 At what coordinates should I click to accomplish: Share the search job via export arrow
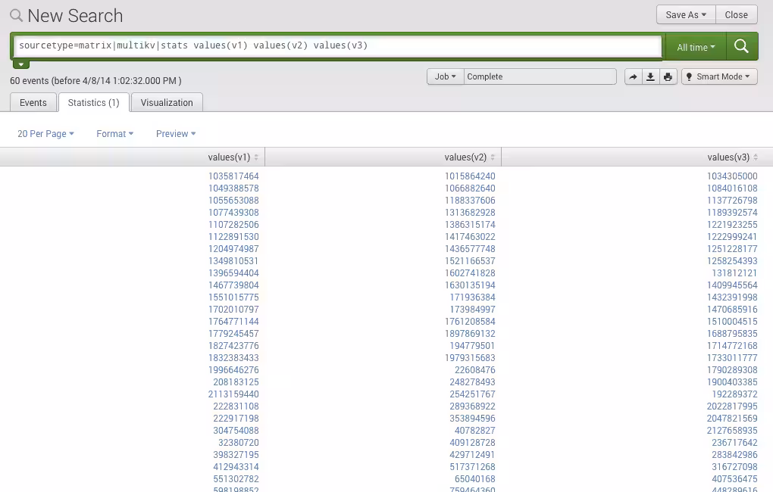pyautogui.click(x=634, y=76)
